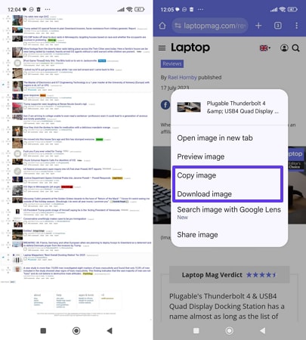The image size is (306, 340).
Task: Tap the trash notification icon on left status bar
Action: [x=39, y=9]
